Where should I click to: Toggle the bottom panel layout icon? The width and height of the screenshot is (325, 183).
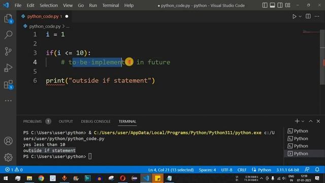point(272,5)
